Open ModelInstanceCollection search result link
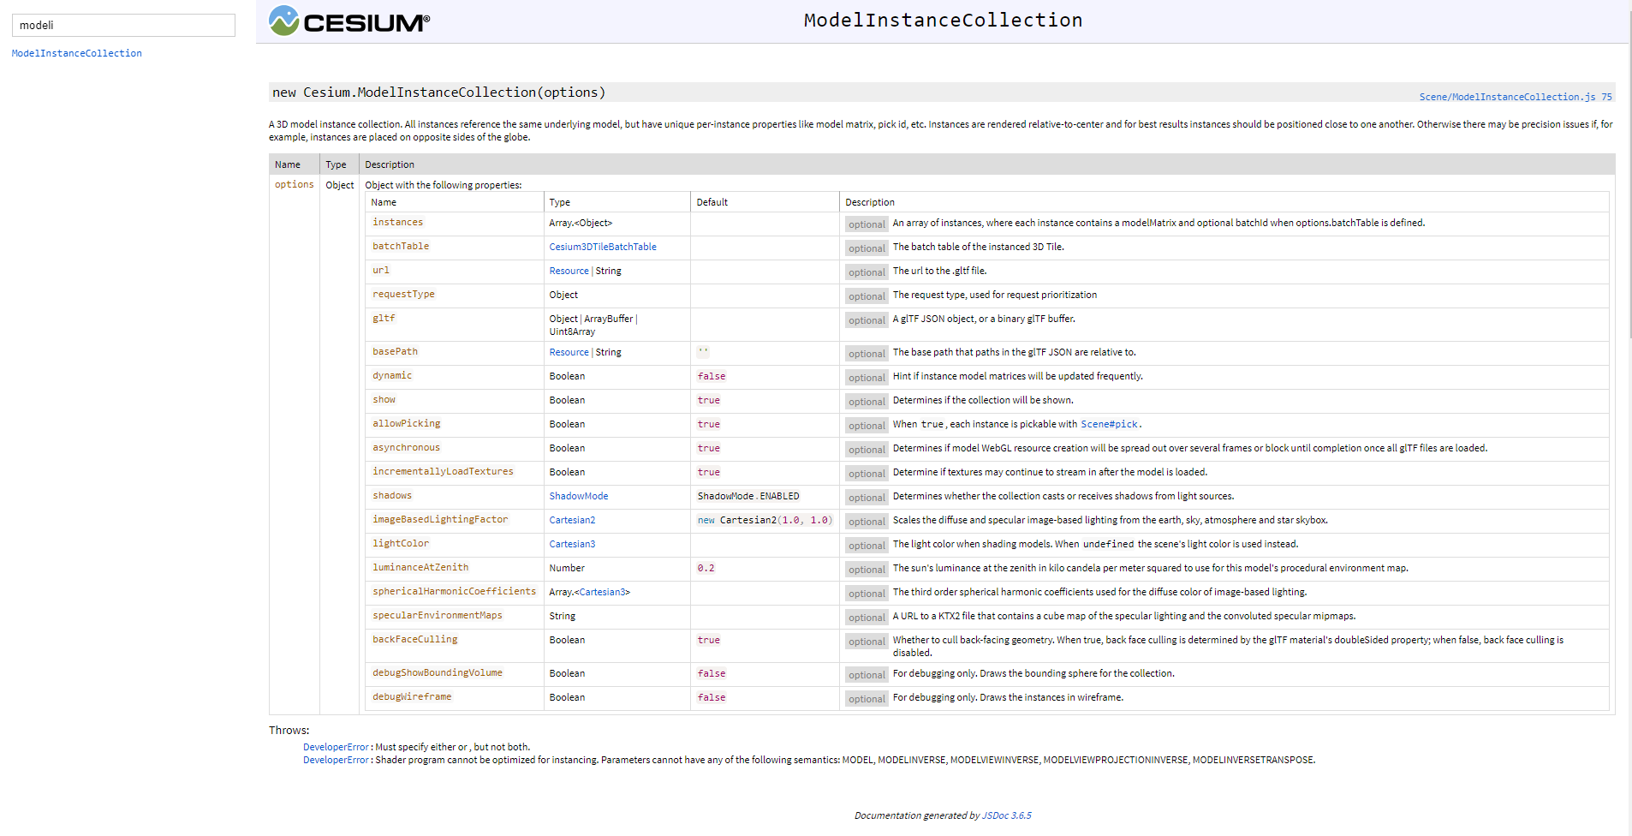This screenshot has width=1632, height=836. pos(77,53)
